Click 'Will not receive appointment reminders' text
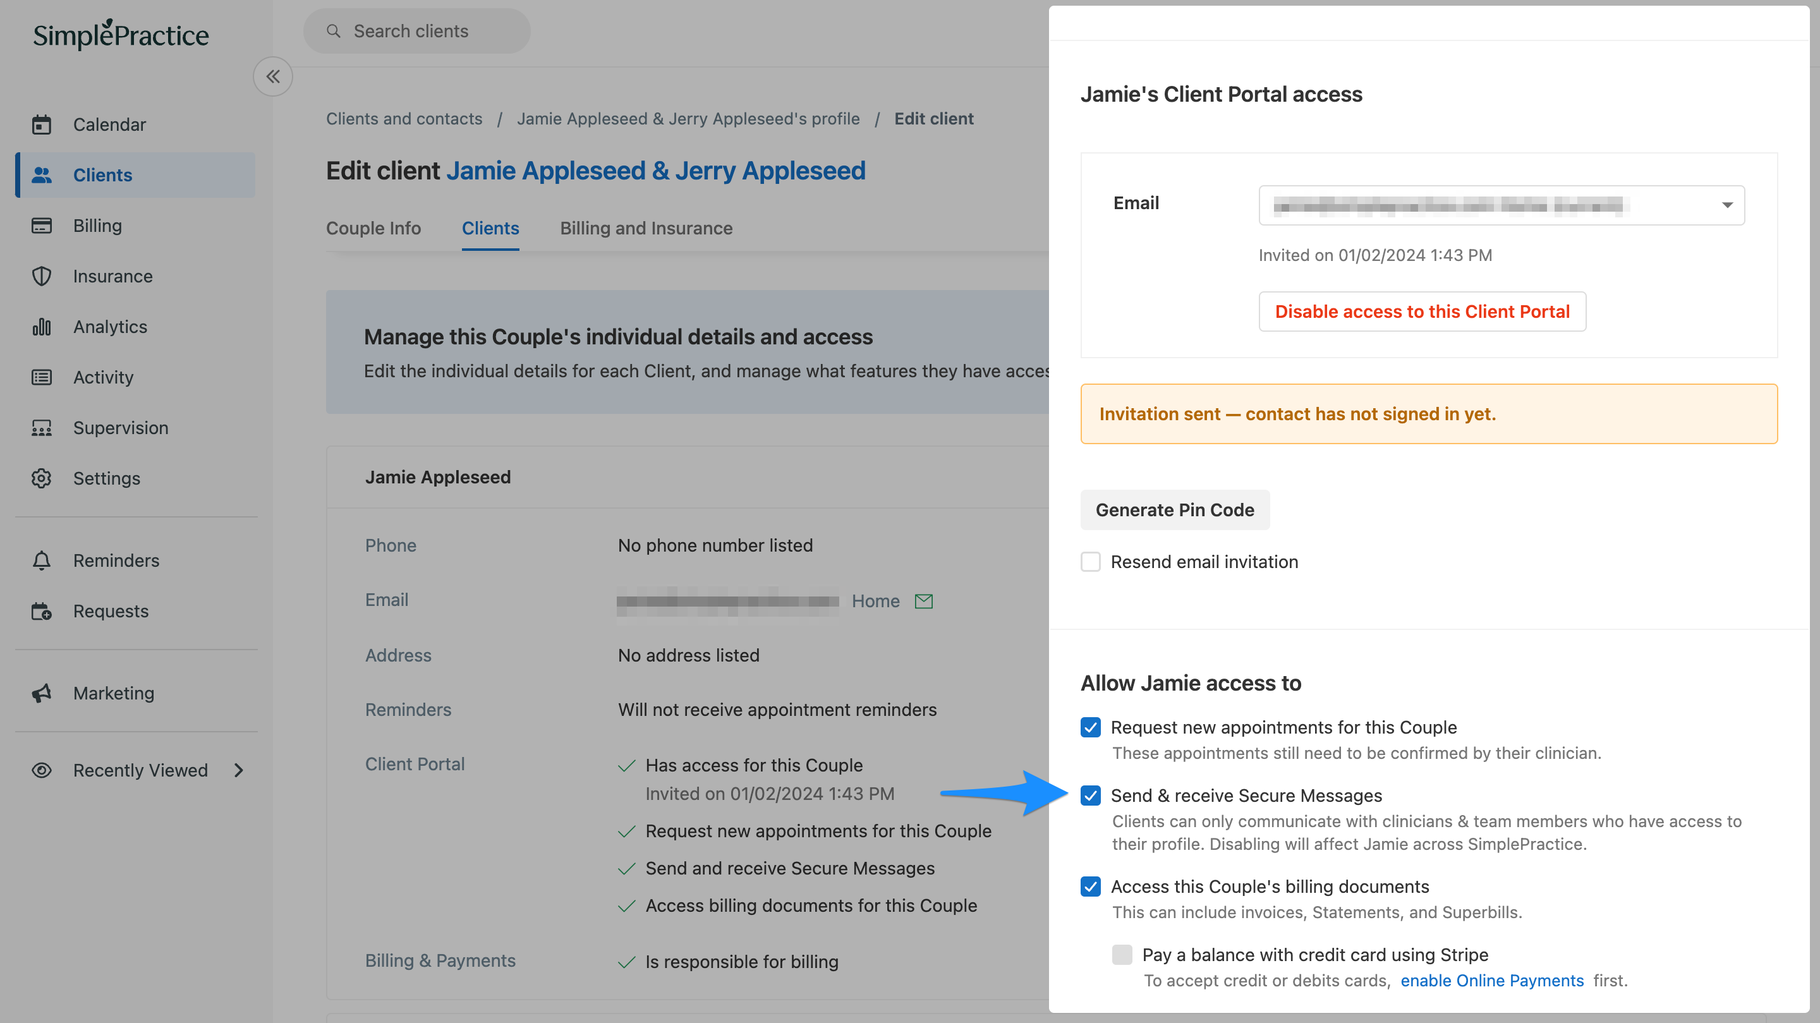1820x1023 pixels. click(x=777, y=710)
